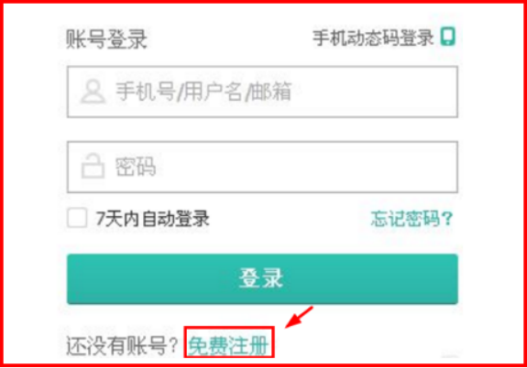Viewport: 527px width, 368px height.
Task: Click the 登录 text inside the green button
Action: [261, 278]
